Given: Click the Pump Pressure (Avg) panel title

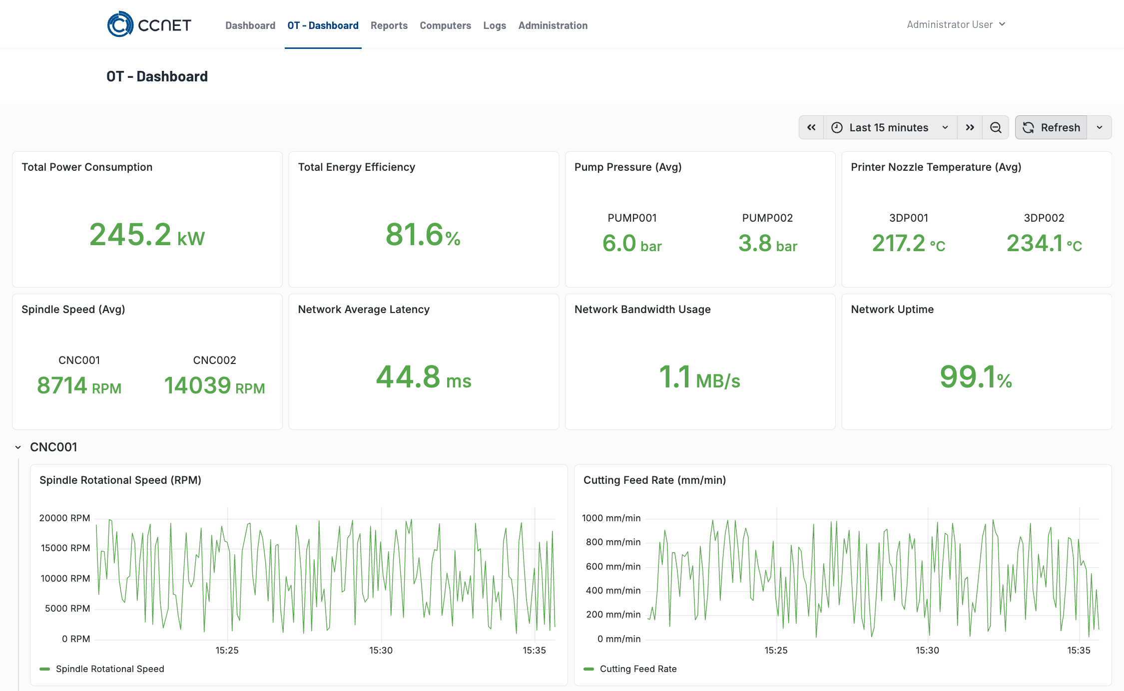Looking at the screenshot, I should tap(628, 167).
